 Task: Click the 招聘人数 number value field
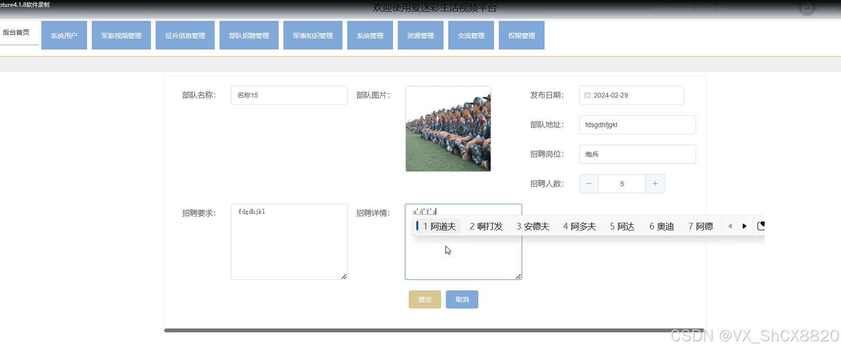click(622, 184)
